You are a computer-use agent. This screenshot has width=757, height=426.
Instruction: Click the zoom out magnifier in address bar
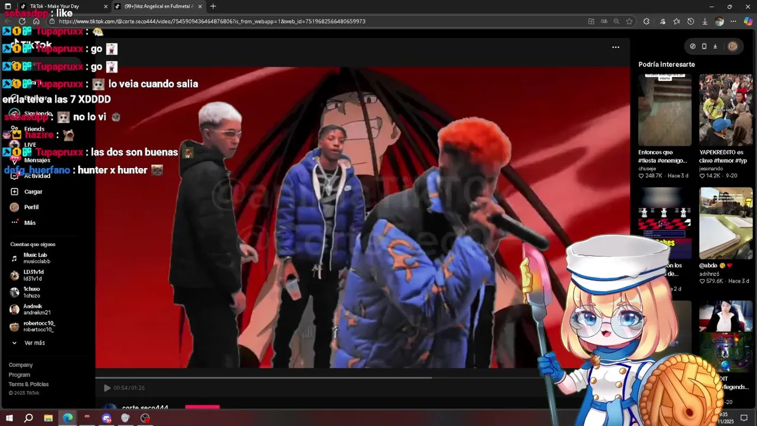[x=616, y=21]
